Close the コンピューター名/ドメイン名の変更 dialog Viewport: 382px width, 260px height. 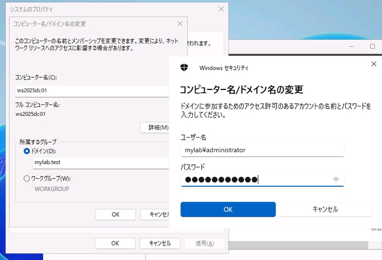(x=180, y=24)
